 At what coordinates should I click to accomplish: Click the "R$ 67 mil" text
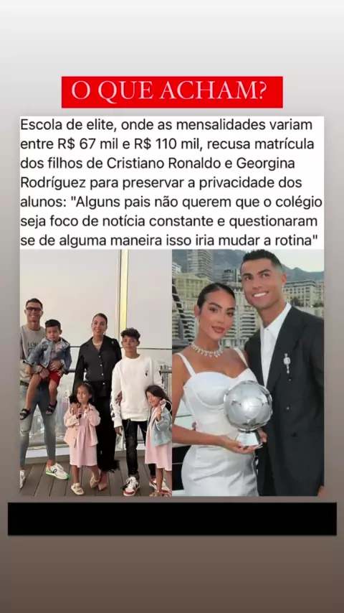85,144
